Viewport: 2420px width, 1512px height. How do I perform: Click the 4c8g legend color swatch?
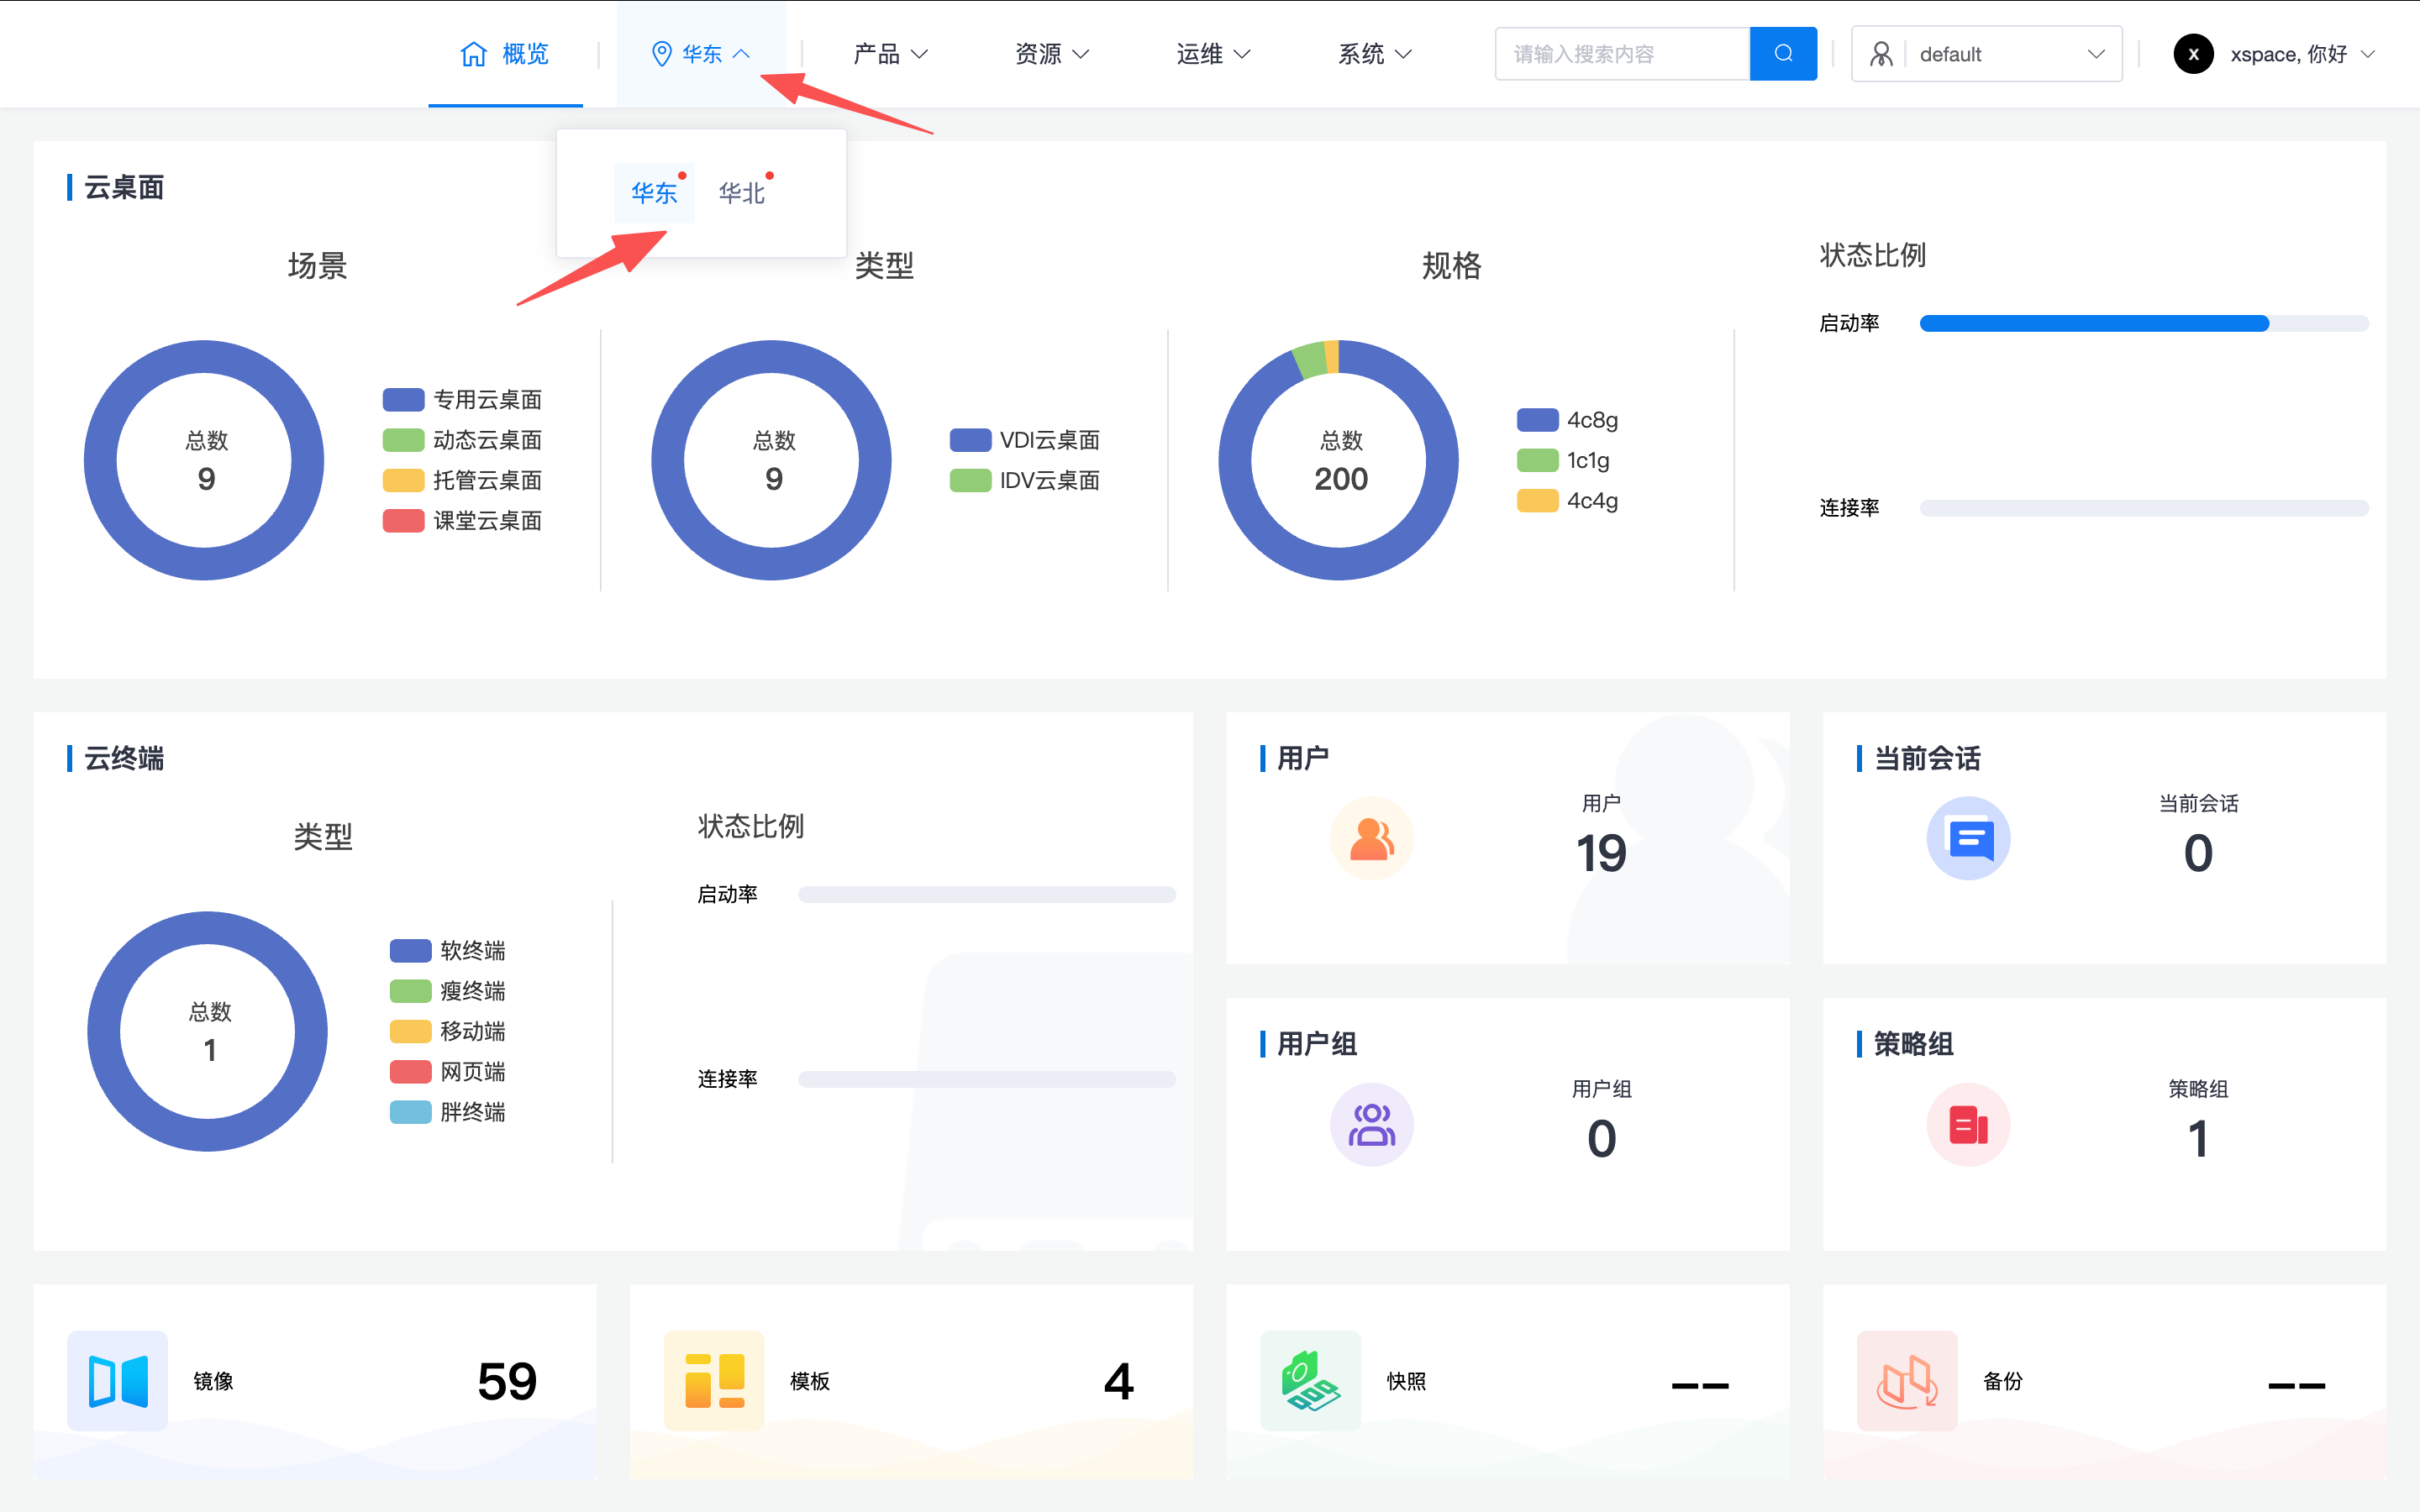click(x=1537, y=420)
